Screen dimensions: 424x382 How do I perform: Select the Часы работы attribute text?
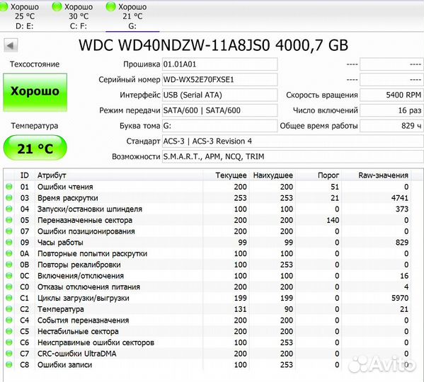(60, 243)
